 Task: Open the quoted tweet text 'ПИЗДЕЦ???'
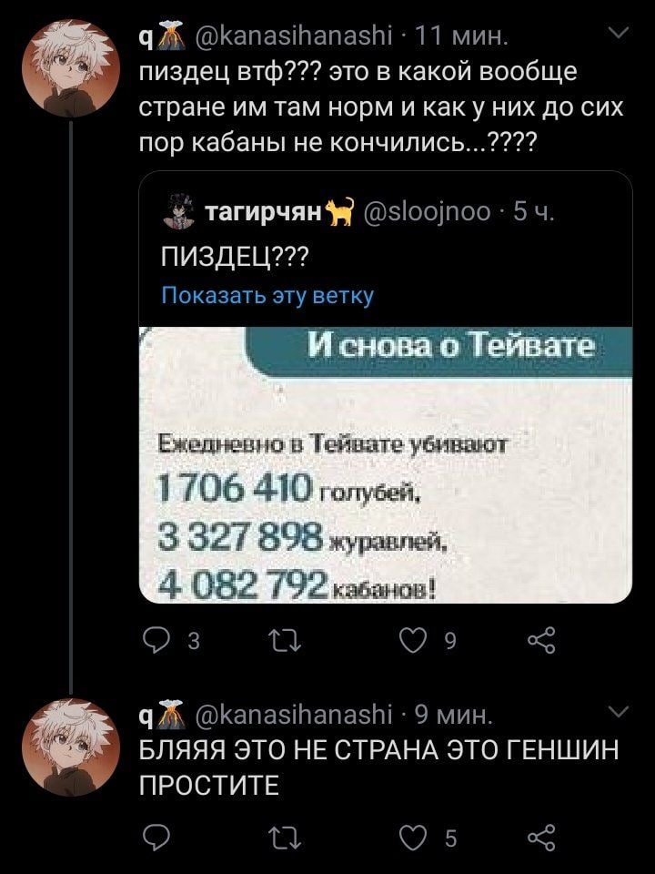coord(234,258)
